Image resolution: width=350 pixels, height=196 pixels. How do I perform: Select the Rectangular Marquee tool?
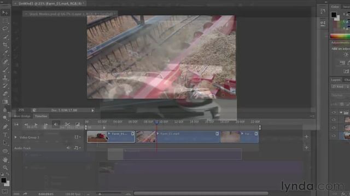[x=5, y=21]
